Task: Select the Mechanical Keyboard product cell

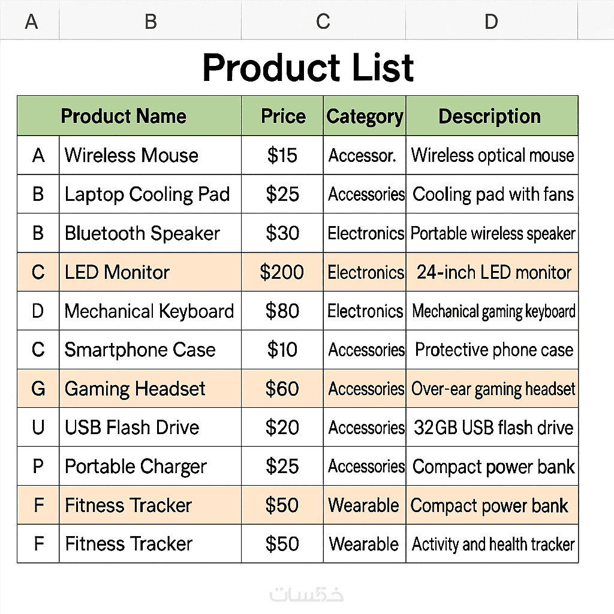Action: pos(149,311)
